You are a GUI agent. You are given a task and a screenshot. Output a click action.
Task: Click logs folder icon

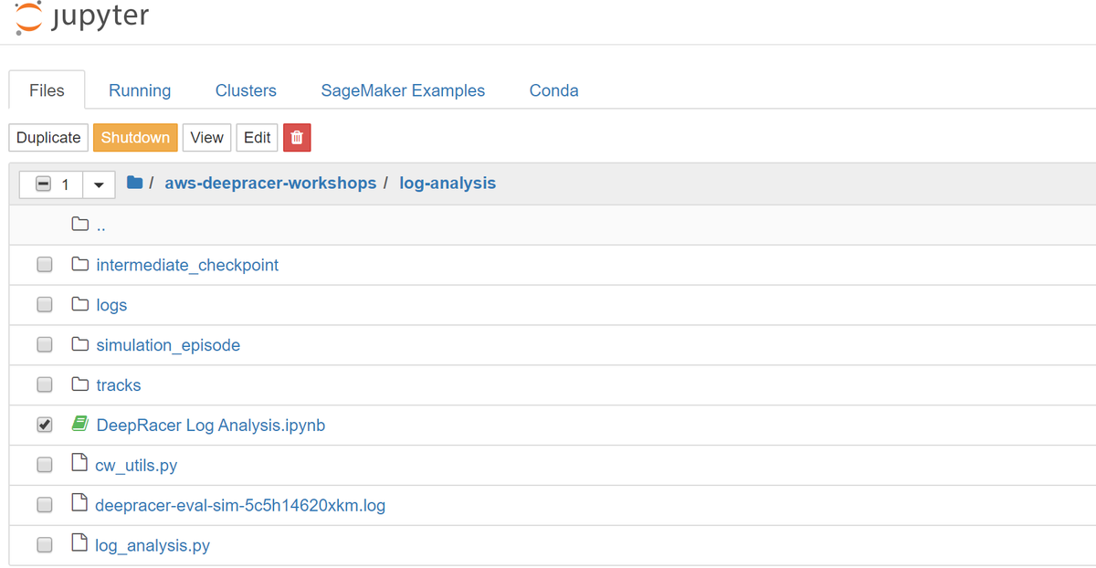[80, 305]
